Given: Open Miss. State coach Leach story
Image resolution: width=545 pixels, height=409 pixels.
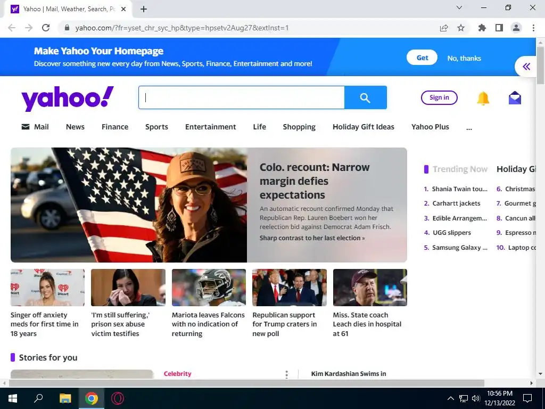Looking at the screenshot, I should 367,324.
